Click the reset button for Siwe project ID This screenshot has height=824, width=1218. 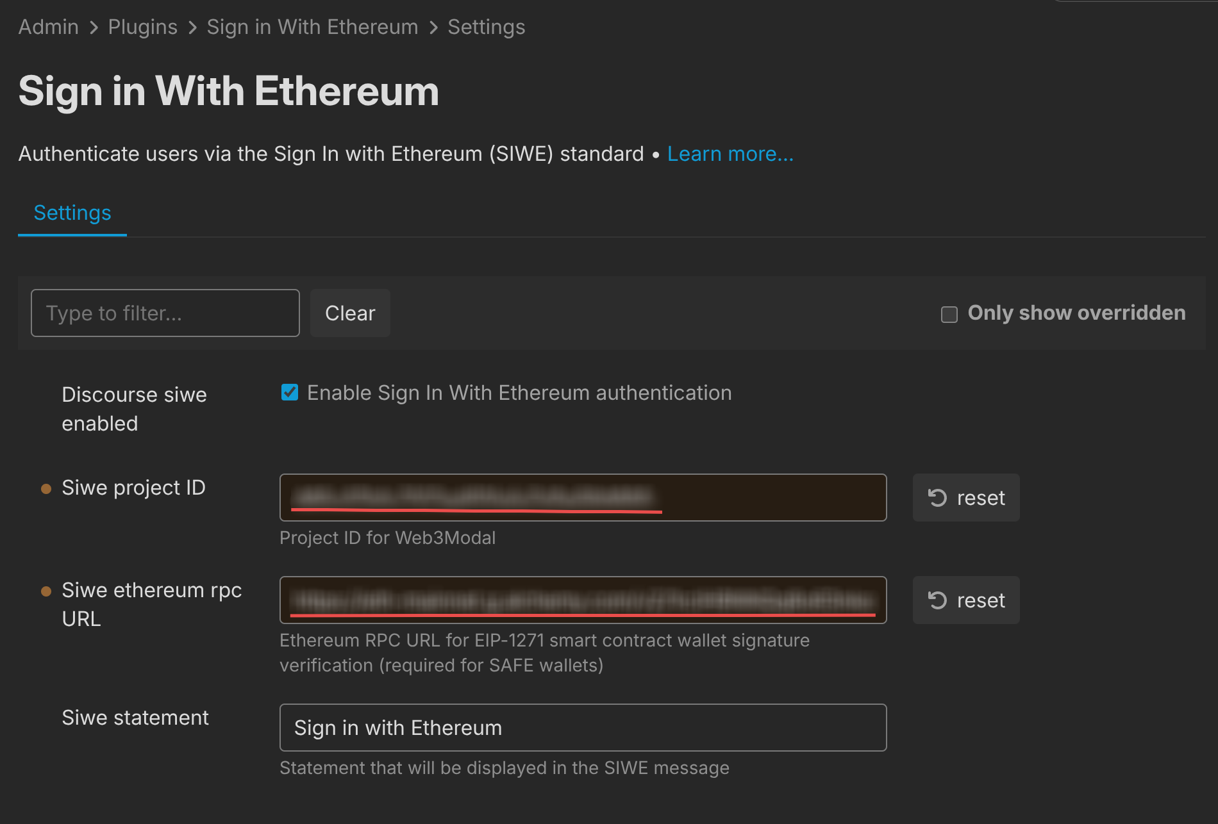click(x=966, y=497)
